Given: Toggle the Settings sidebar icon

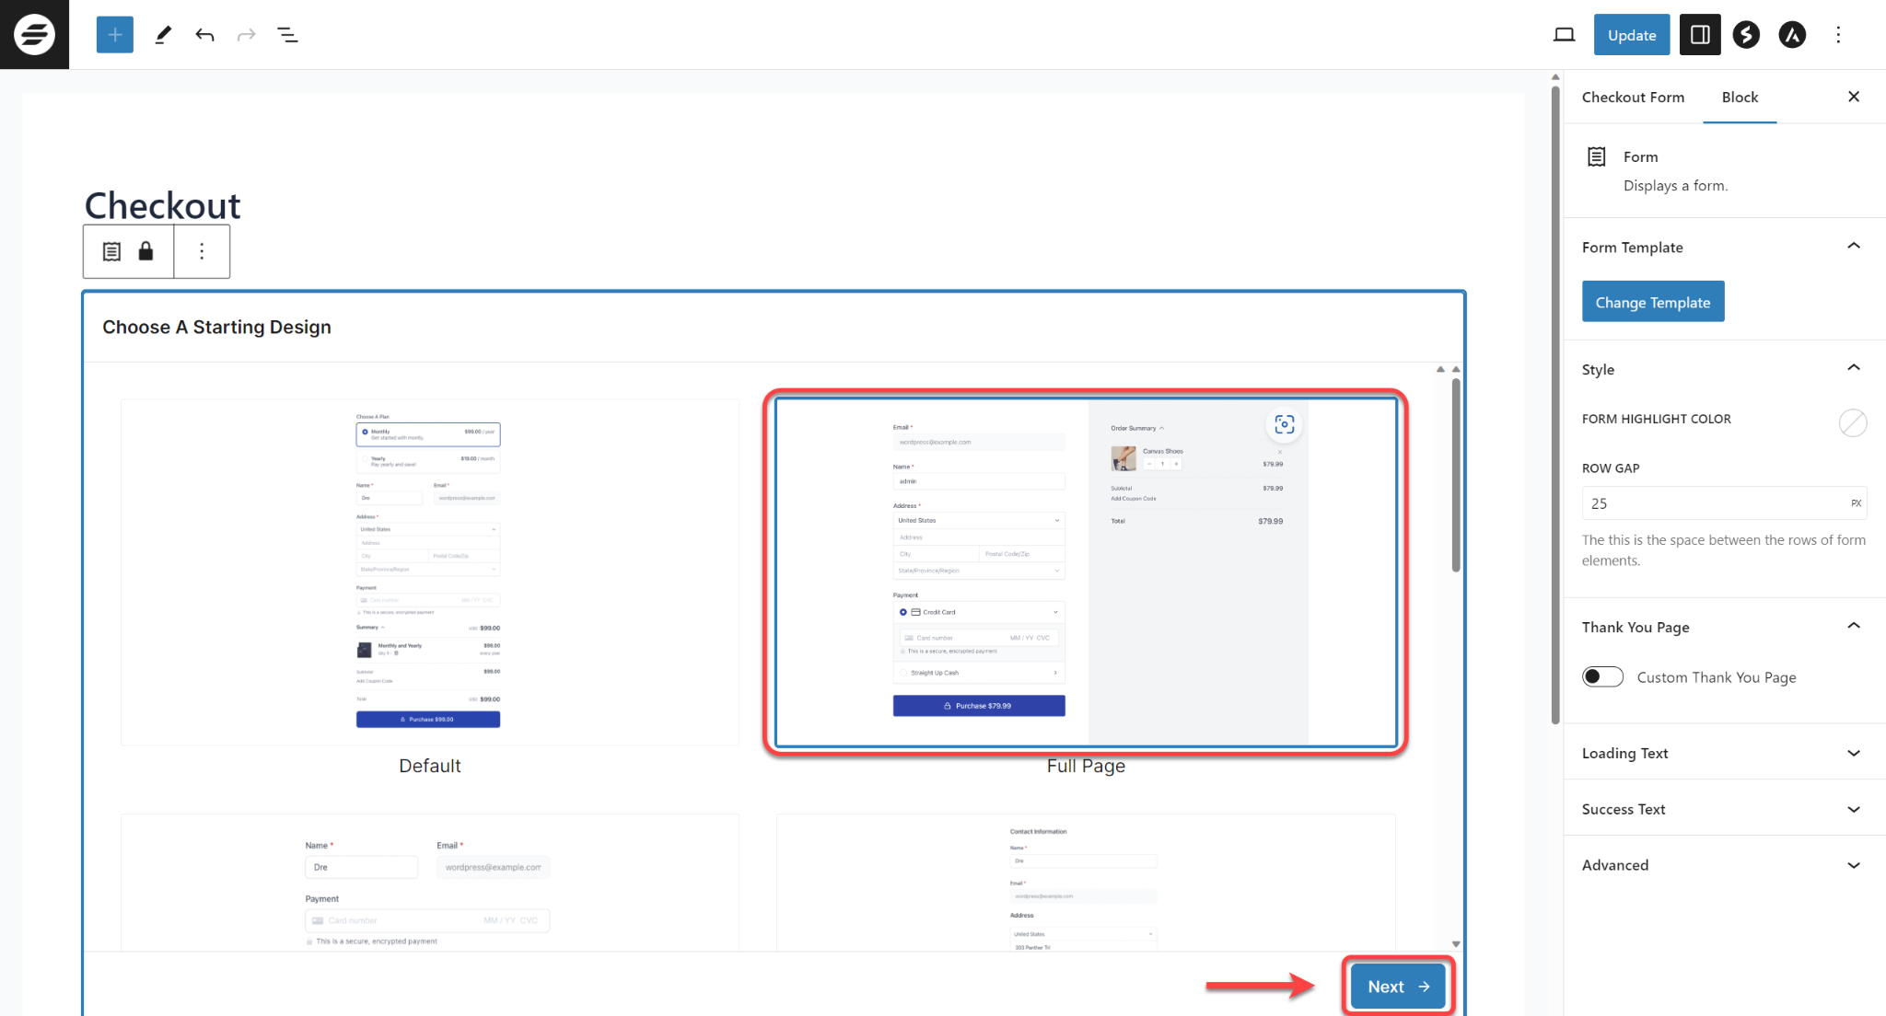Looking at the screenshot, I should click(x=1700, y=34).
